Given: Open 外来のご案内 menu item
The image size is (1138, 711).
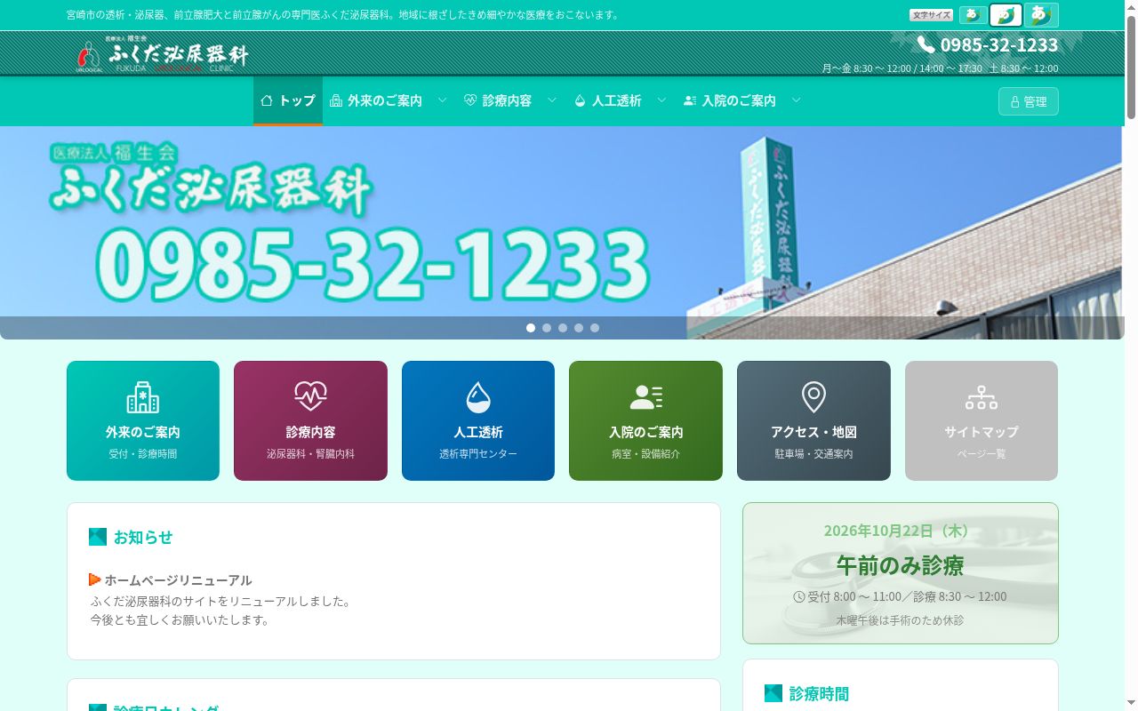Looking at the screenshot, I should pos(376,100).
